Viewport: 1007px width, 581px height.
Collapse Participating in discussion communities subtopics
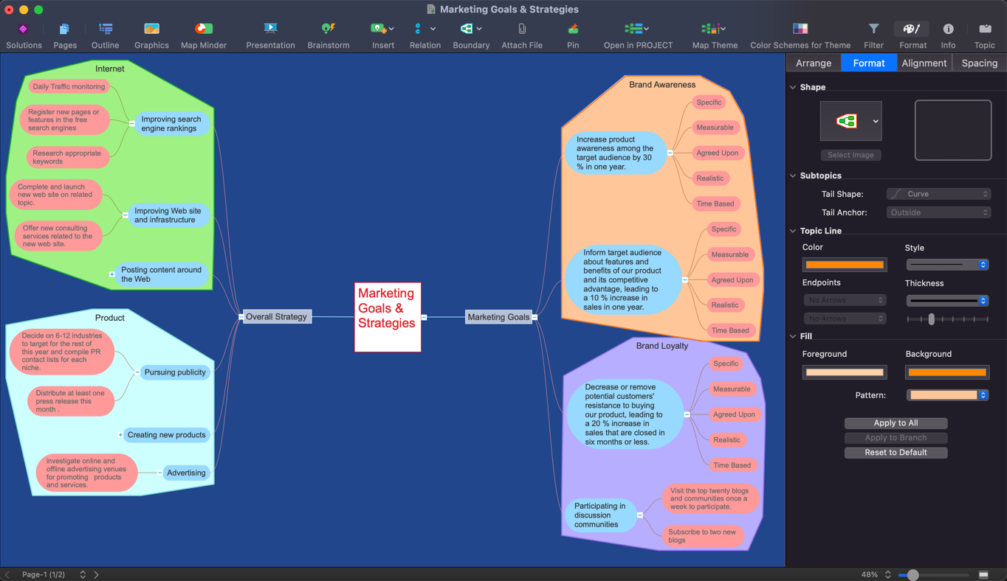(640, 515)
